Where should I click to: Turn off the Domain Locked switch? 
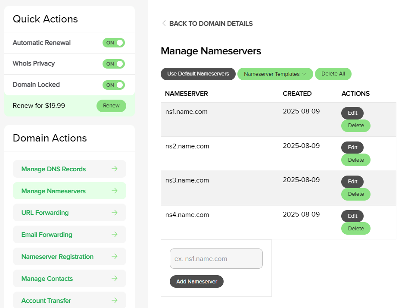[114, 85]
